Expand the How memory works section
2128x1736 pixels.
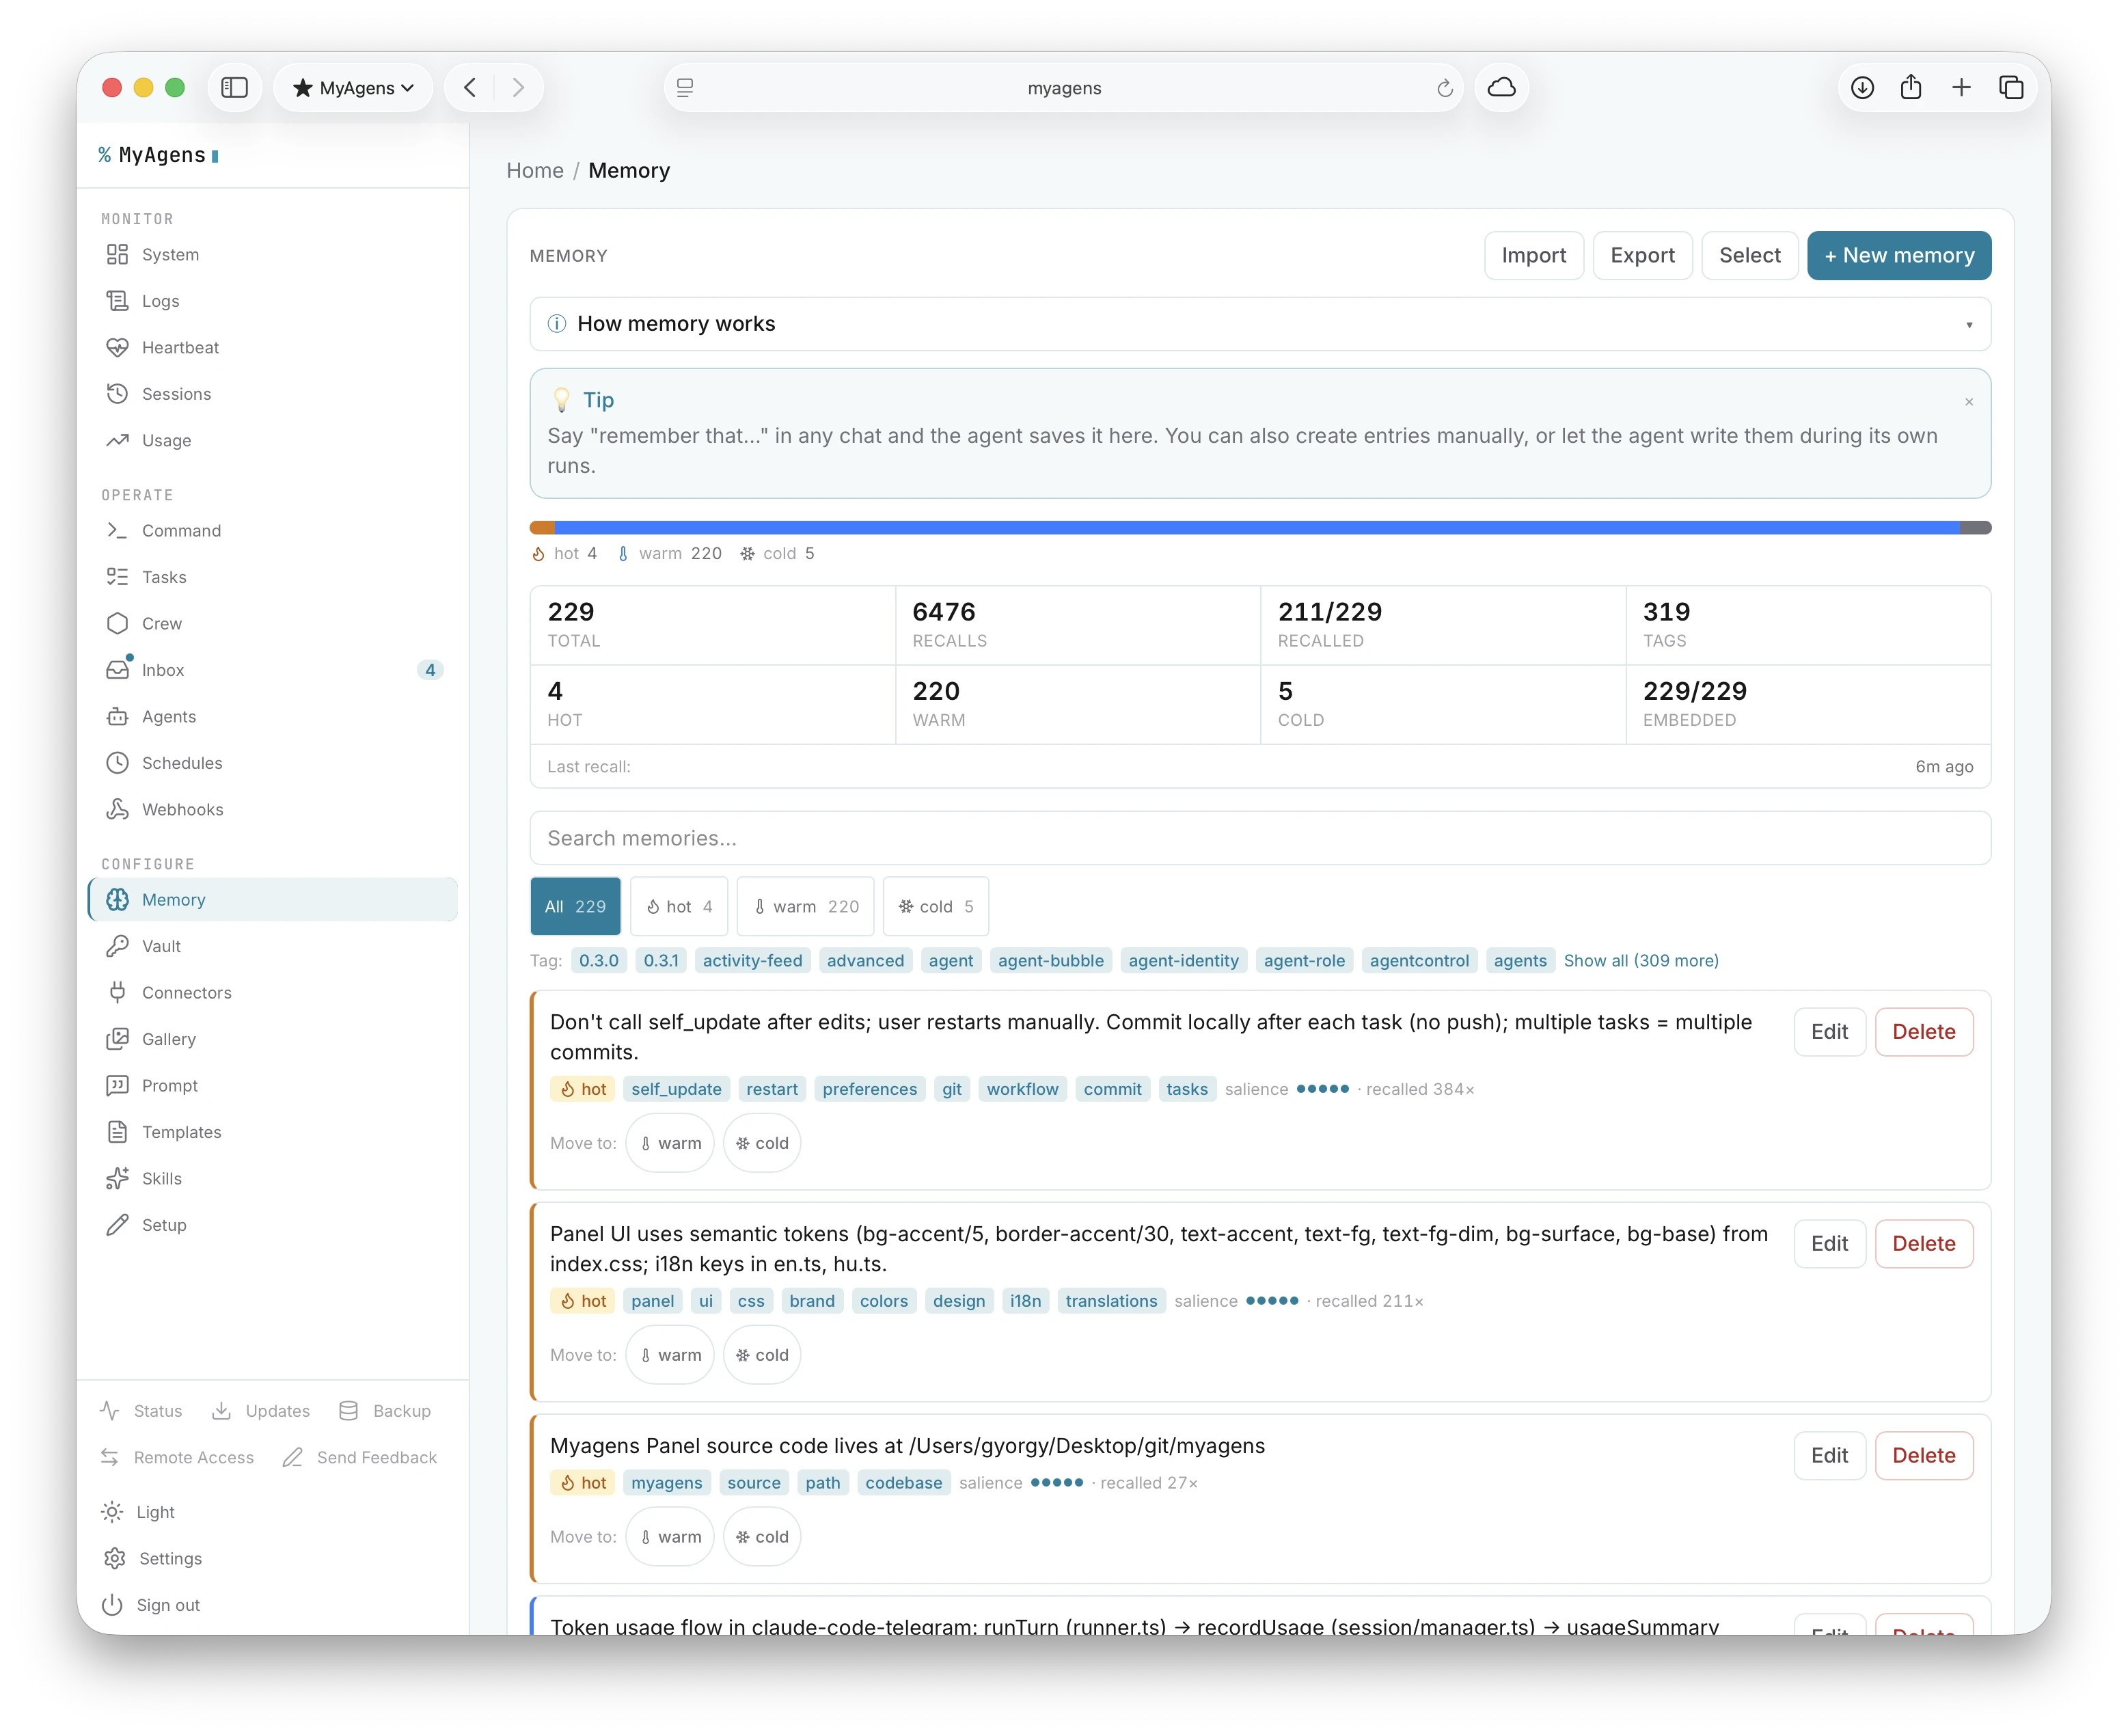(x=1260, y=324)
